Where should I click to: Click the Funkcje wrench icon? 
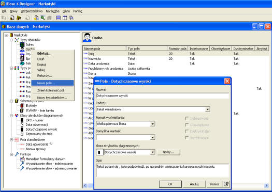[17, 154]
